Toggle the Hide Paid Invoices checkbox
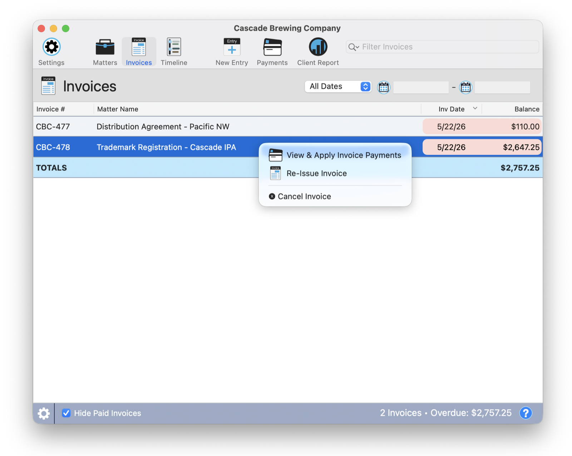The width and height of the screenshot is (572, 456). click(66, 413)
